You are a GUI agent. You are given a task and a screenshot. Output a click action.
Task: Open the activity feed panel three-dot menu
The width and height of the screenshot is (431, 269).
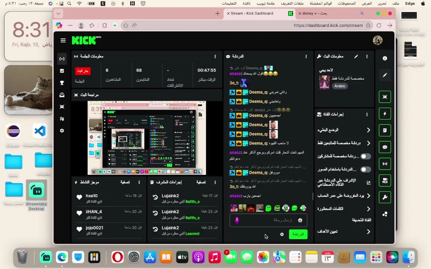click(139, 182)
